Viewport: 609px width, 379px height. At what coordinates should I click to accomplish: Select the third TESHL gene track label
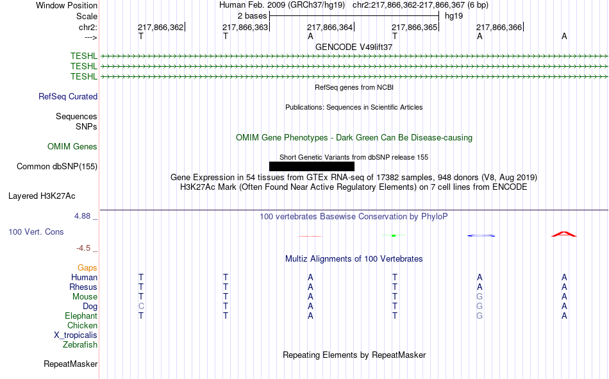84,76
